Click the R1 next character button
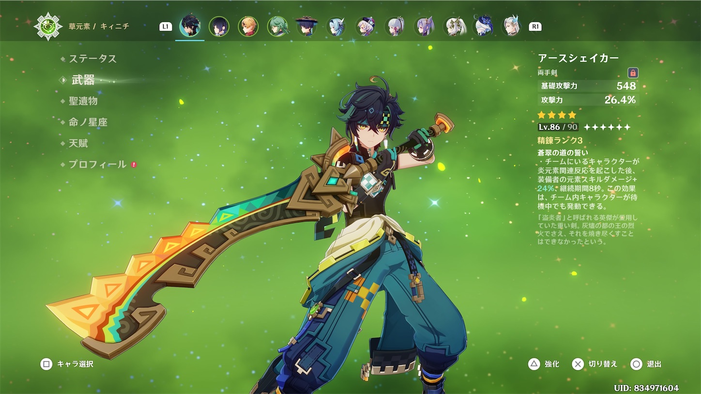This screenshot has height=394, width=701. click(x=535, y=27)
